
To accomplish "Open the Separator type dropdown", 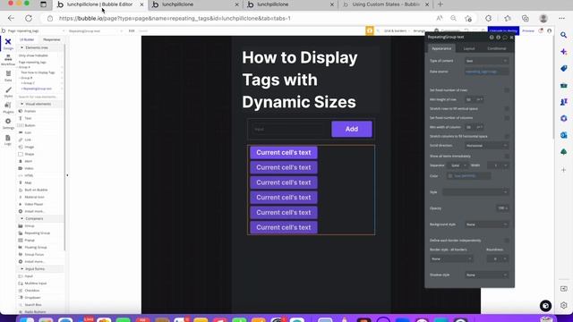I will (458, 165).
